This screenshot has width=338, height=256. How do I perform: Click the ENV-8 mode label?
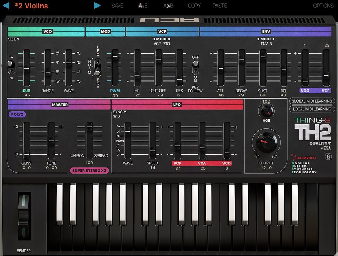(266, 44)
